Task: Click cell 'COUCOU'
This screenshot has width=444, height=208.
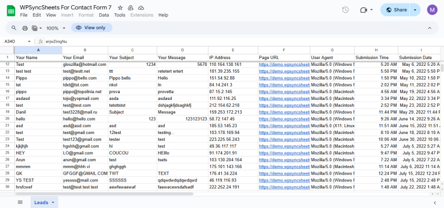Action: (132, 153)
